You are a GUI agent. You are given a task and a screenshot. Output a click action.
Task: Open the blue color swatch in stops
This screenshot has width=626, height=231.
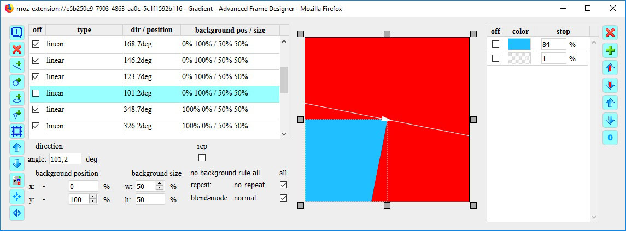[x=519, y=44]
